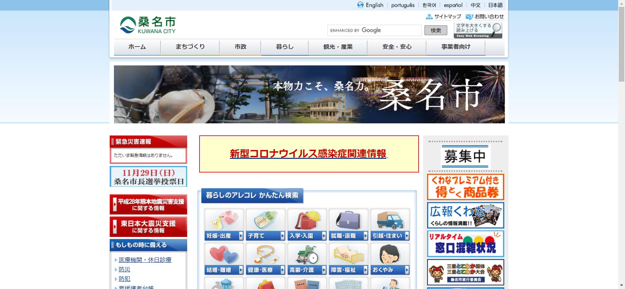Click the arrow on the 引越・住まい label
Image resolution: width=625 pixels, height=289 pixels.
click(407, 236)
